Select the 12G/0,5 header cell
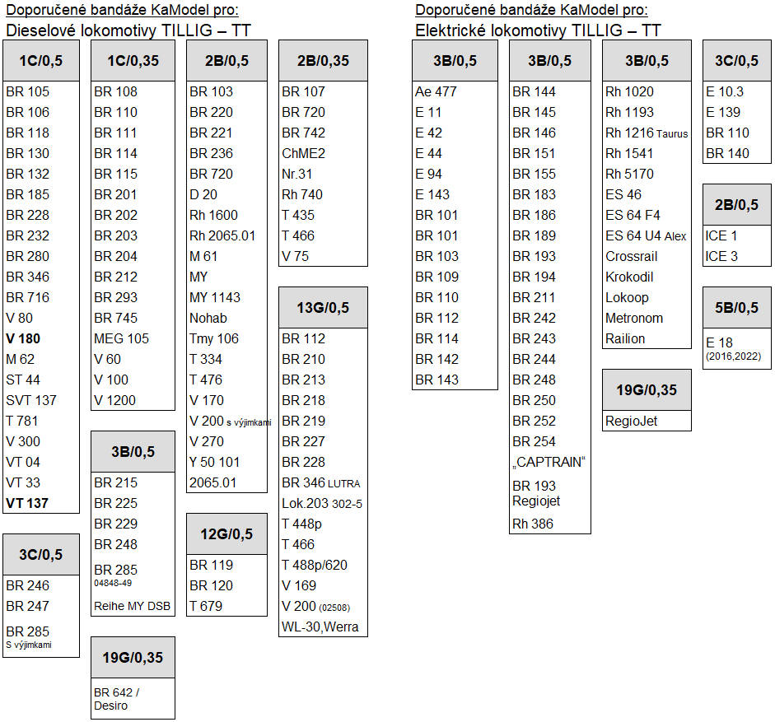 coord(226,534)
